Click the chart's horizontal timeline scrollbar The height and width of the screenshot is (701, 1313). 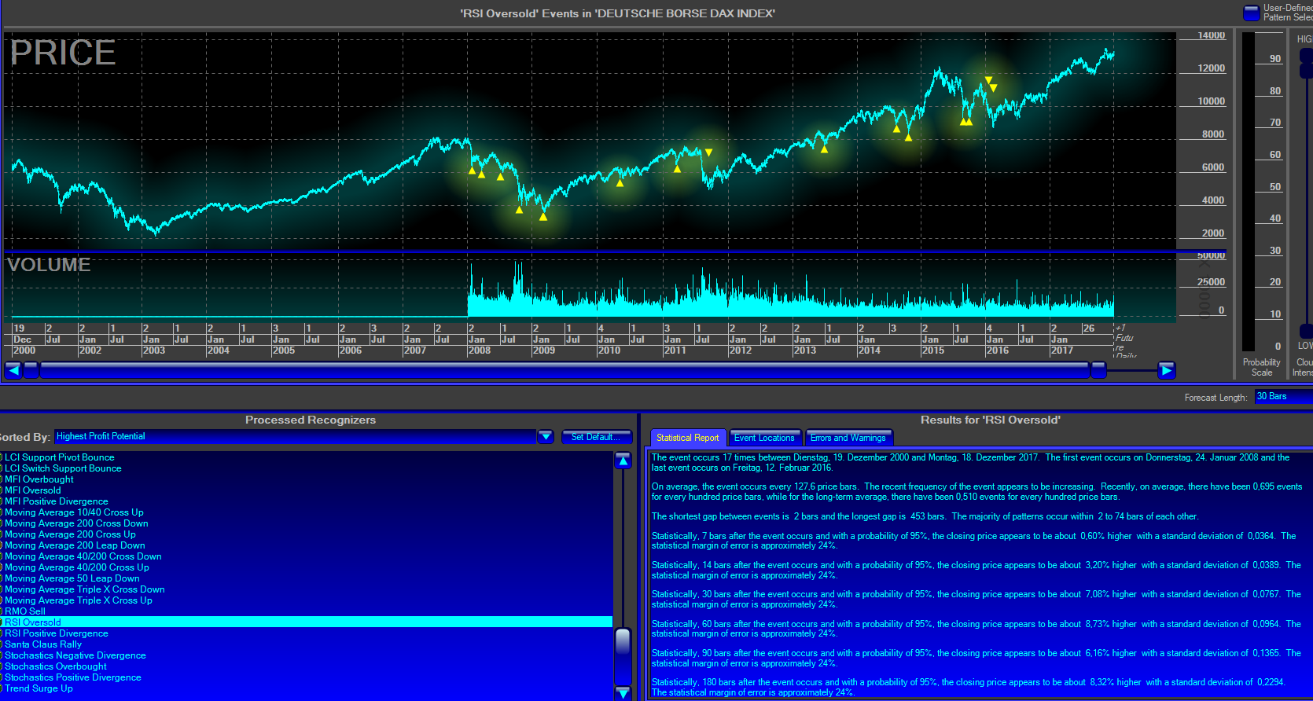[565, 370]
